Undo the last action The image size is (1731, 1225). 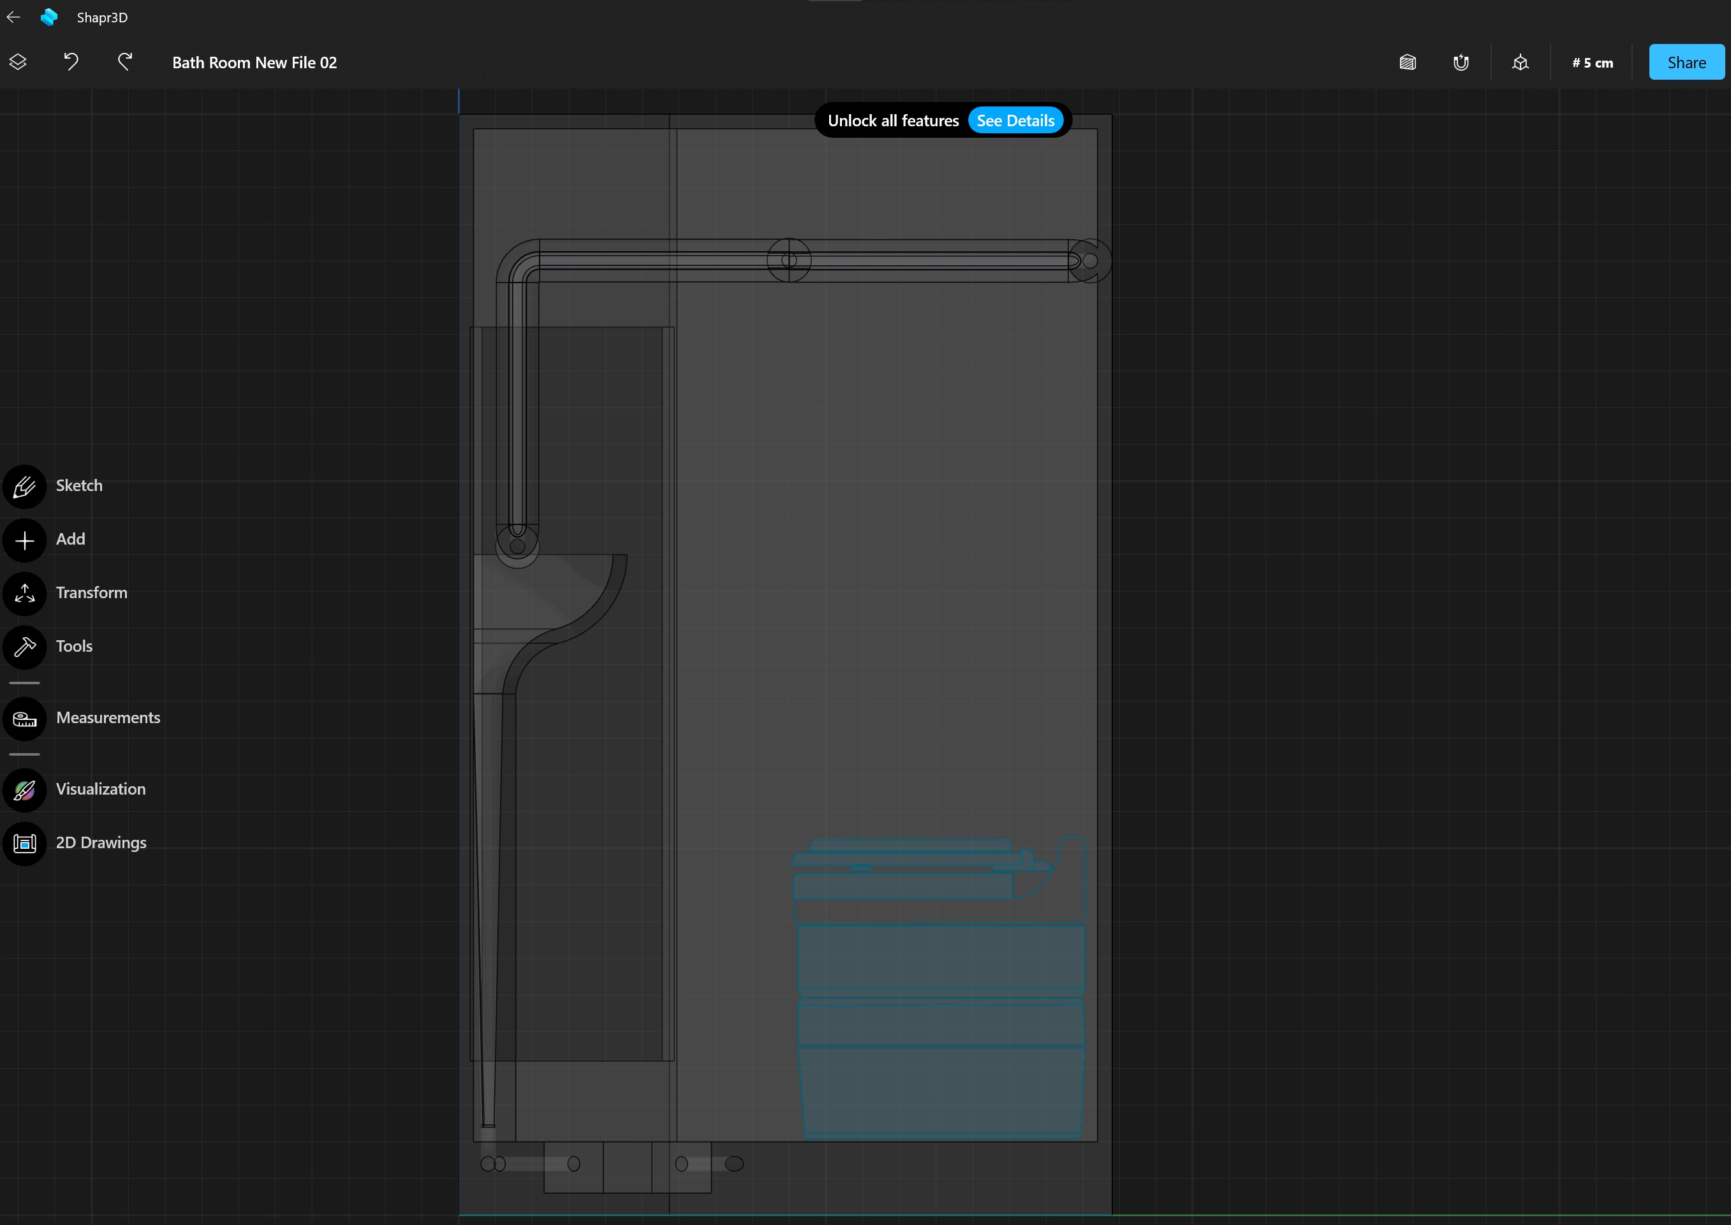click(71, 62)
